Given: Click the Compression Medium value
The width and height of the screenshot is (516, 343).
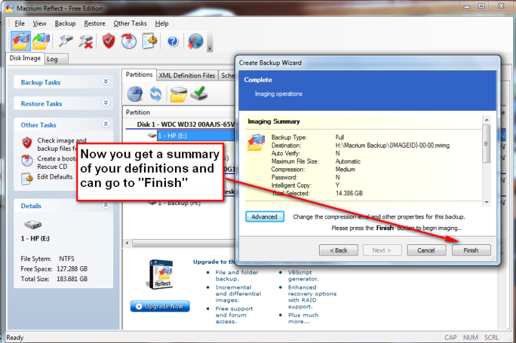Looking at the screenshot, I should [x=346, y=169].
